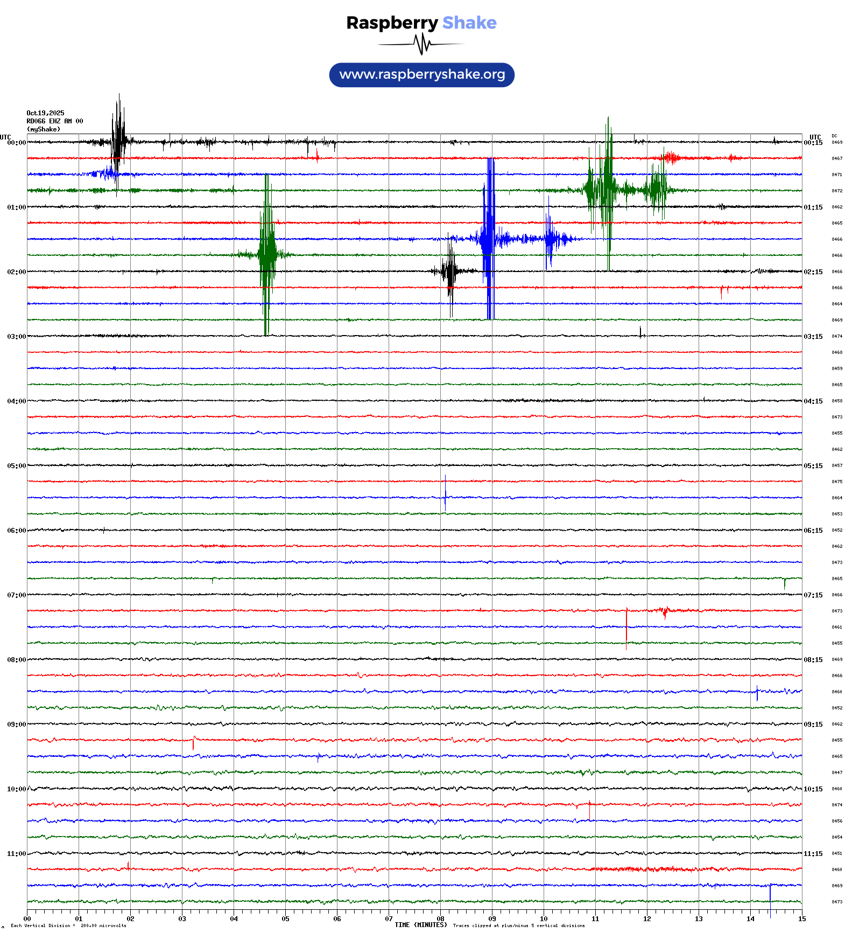The height and width of the screenshot is (933, 845).
Task: Click the black burst on the 00:00 trace
Action: 118,142
